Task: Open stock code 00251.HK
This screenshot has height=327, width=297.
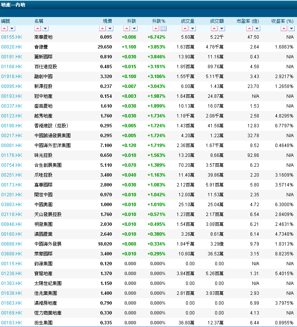Action: pos(12,175)
